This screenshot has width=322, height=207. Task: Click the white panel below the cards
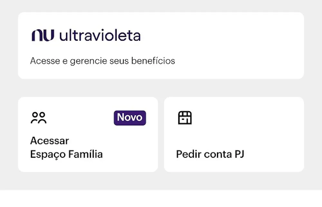[161, 199]
